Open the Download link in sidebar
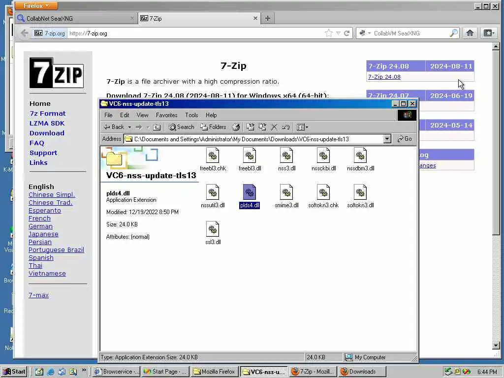Image resolution: width=504 pixels, height=378 pixels. coord(47,133)
